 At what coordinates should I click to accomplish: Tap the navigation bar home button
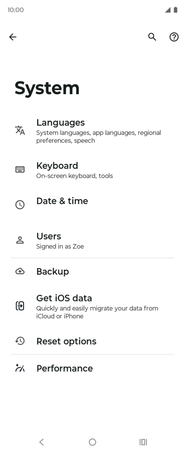[x=92, y=442]
